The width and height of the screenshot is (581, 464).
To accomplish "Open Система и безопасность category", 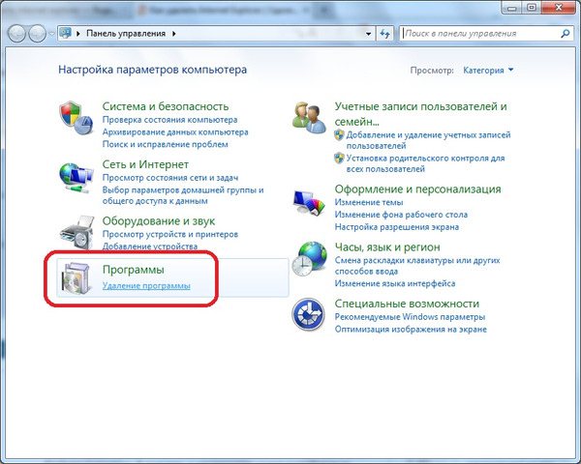I will coord(166,106).
